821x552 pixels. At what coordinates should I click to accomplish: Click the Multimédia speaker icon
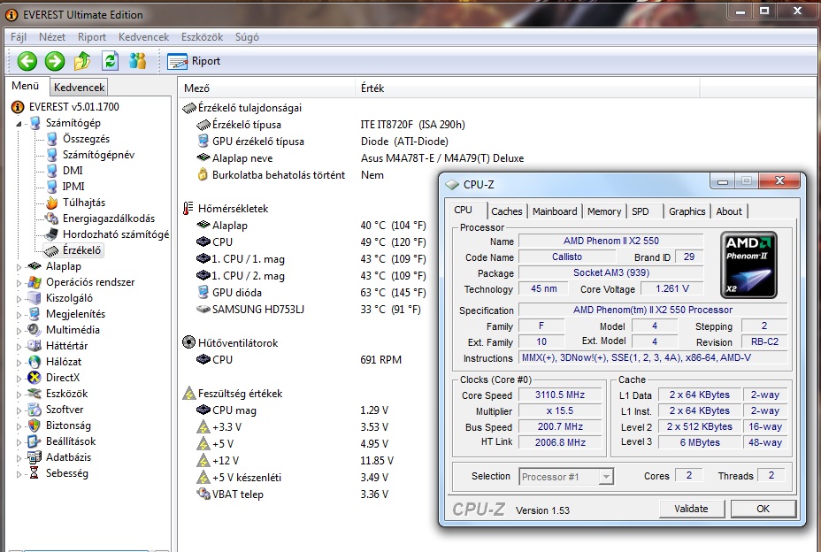tap(34, 330)
